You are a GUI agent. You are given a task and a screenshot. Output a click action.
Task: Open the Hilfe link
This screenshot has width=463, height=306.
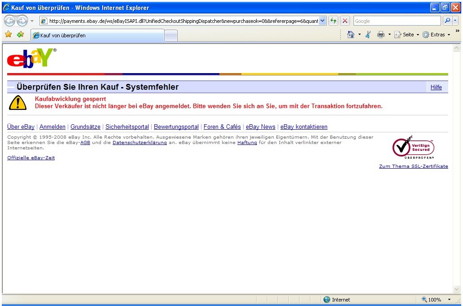point(436,87)
